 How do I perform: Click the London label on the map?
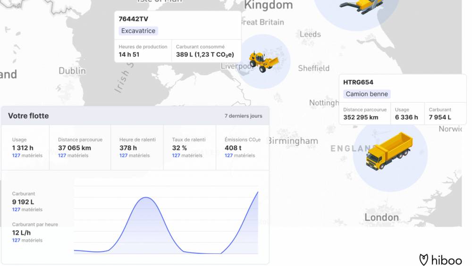click(381, 217)
